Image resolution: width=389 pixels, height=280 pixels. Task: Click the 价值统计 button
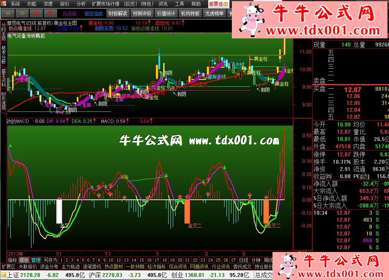(x=166, y=13)
